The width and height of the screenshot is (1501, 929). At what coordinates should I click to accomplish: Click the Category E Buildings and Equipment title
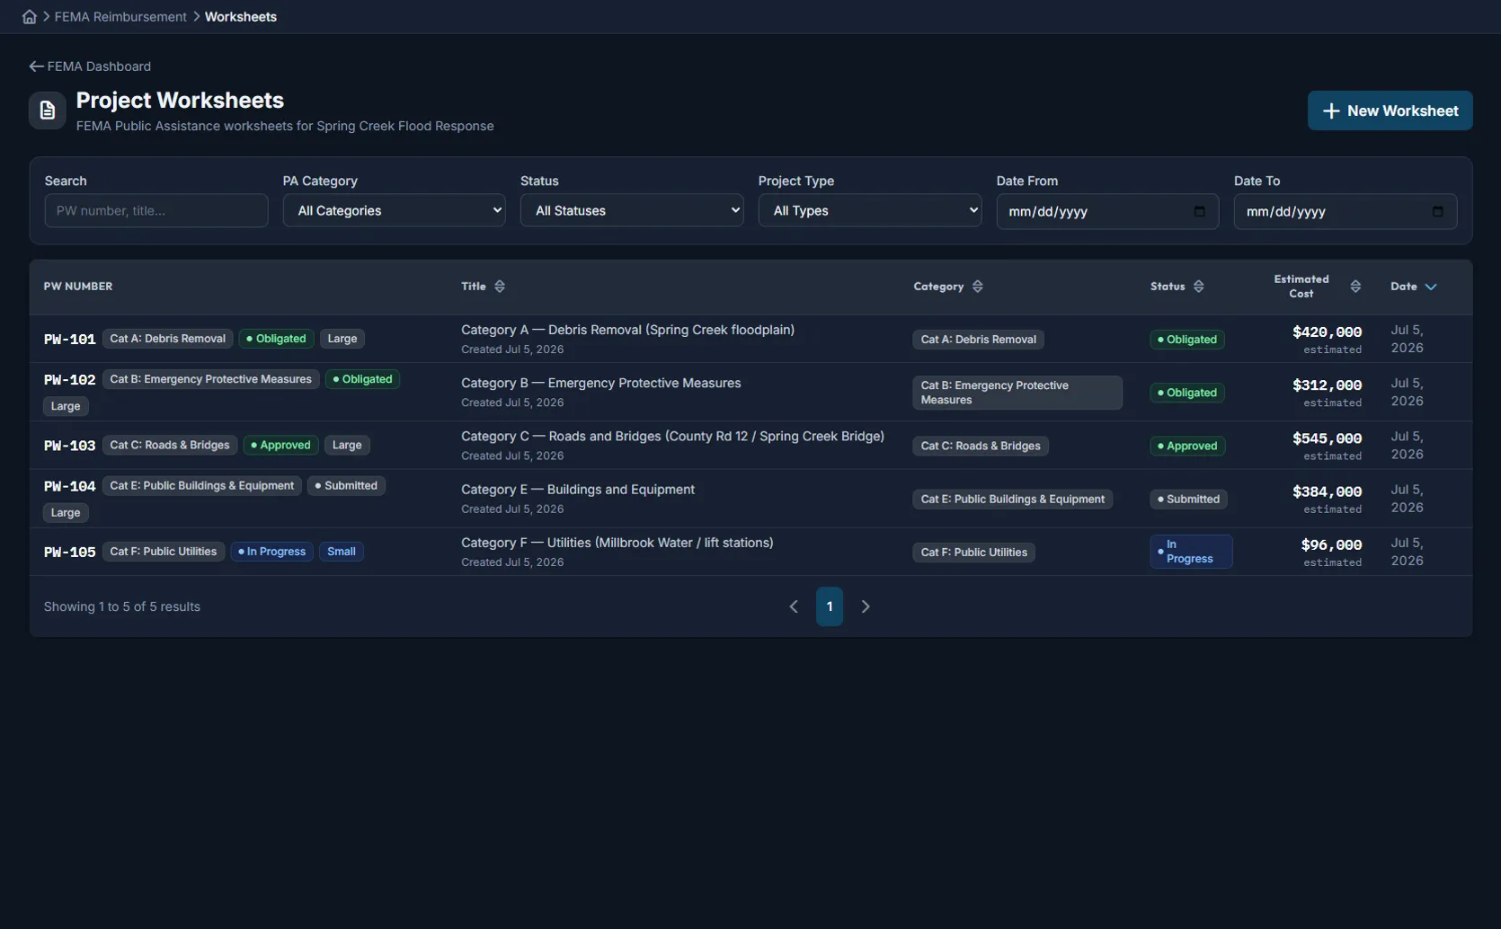[x=578, y=490]
